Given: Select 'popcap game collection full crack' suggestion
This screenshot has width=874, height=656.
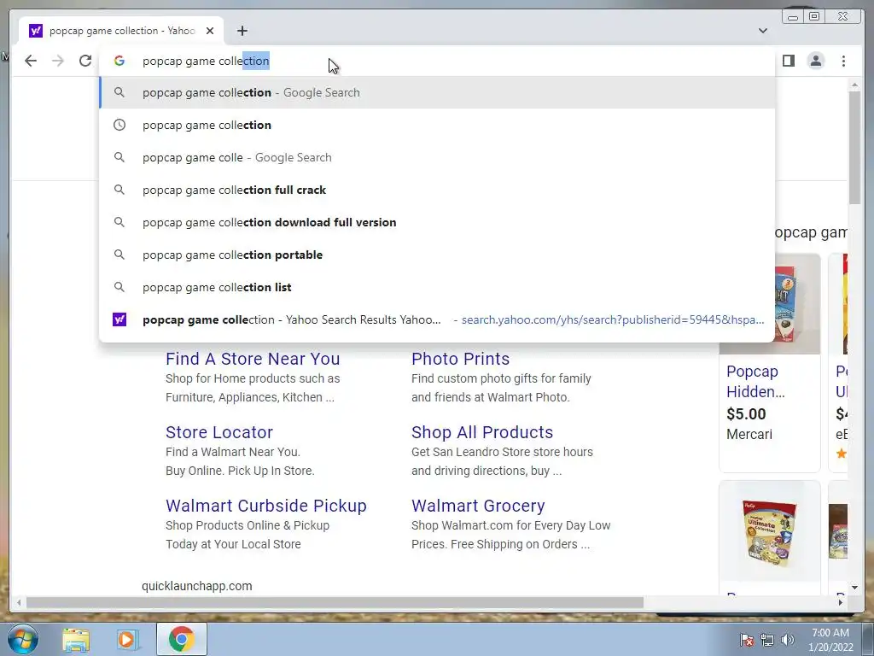Looking at the screenshot, I should [437, 190].
